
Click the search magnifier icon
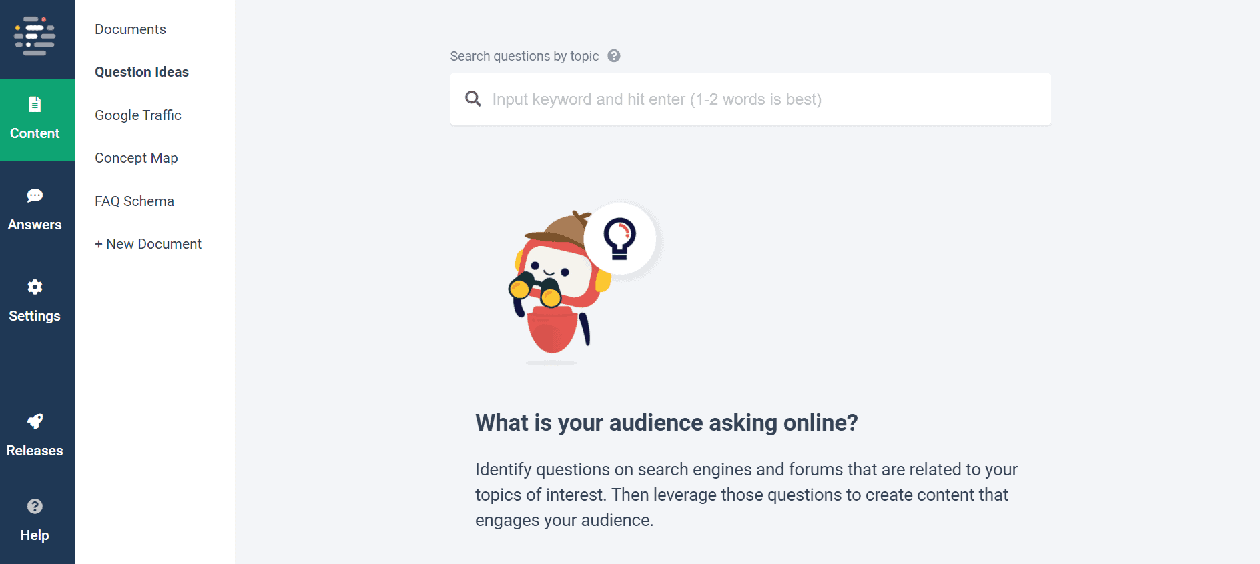[473, 99]
